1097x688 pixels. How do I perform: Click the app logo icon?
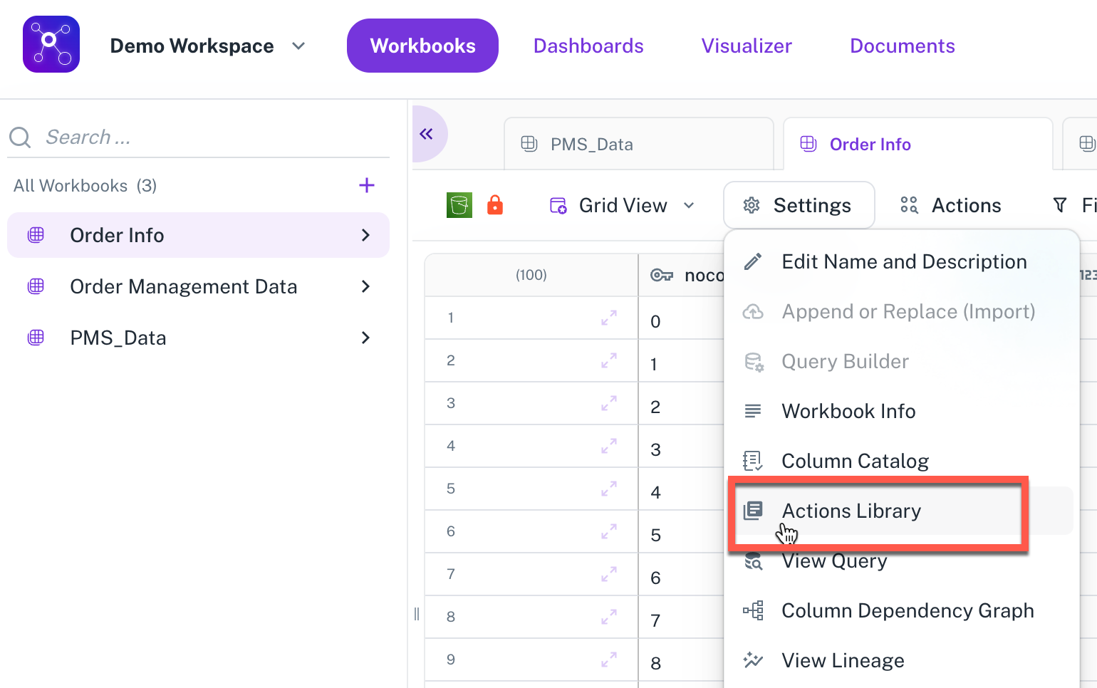(x=51, y=44)
